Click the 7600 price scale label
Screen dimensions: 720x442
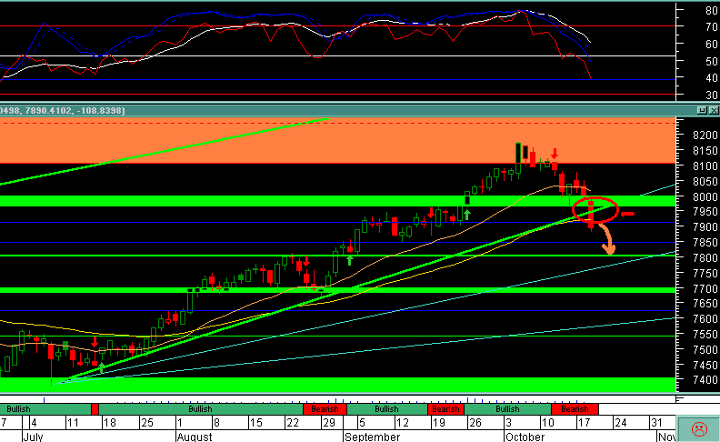[705, 318]
